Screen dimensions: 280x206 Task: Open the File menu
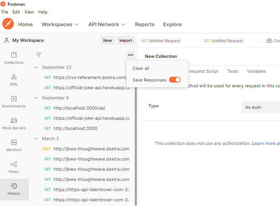coord(5,12)
